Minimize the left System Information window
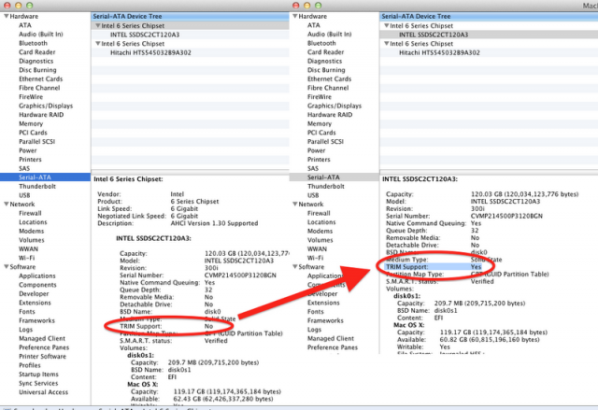The width and height of the screenshot is (598, 410). coord(18,5)
